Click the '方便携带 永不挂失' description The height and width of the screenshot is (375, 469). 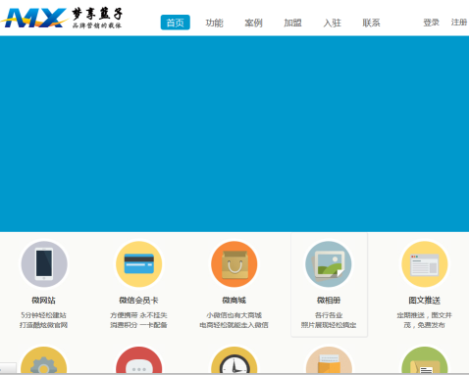click(x=138, y=315)
